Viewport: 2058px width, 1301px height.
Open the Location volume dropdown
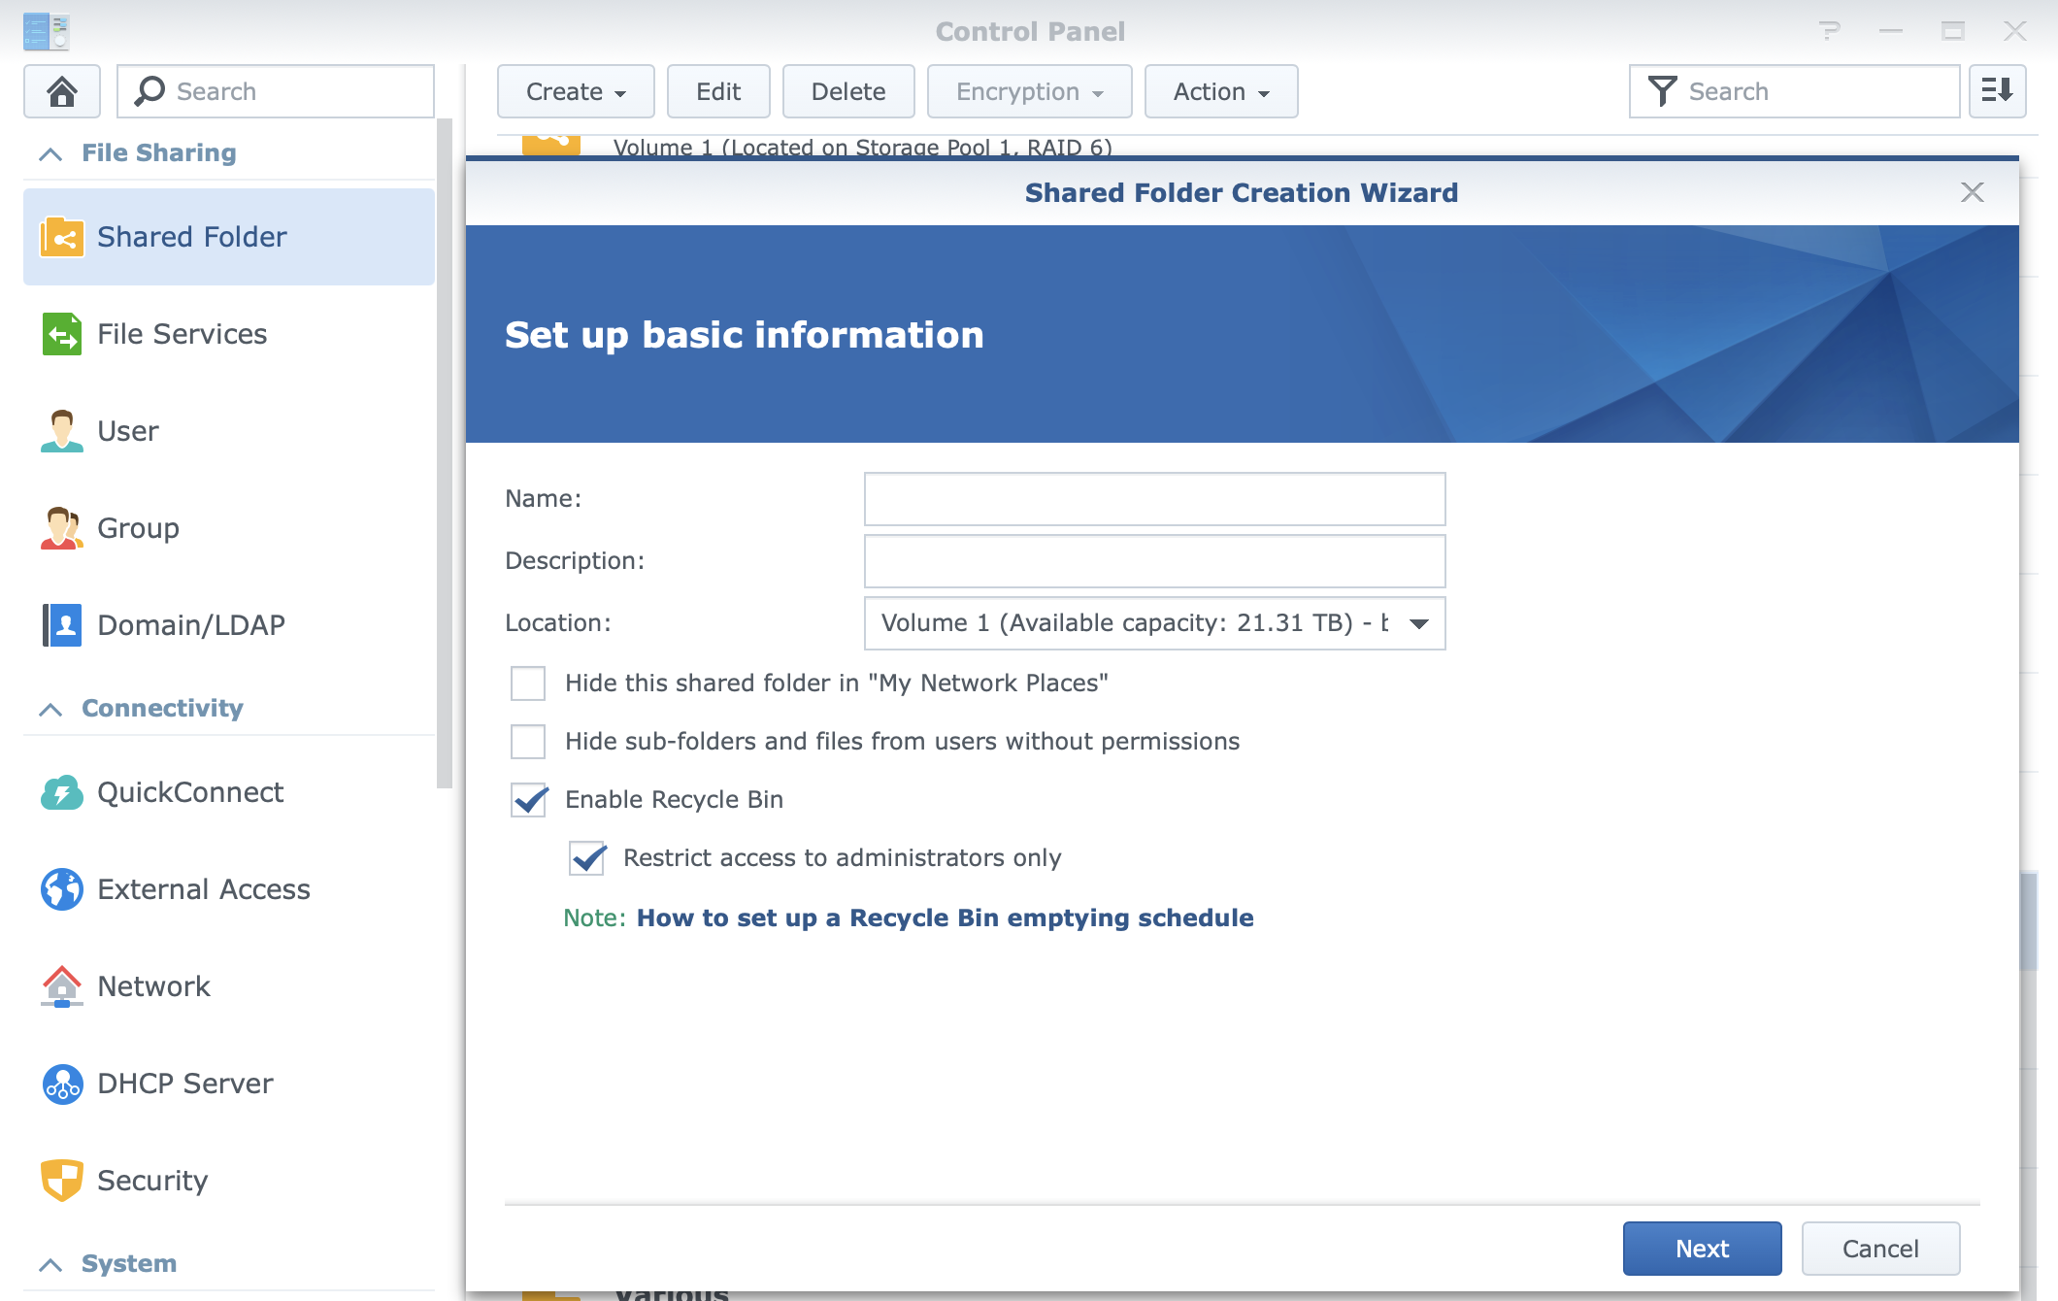[1155, 623]
